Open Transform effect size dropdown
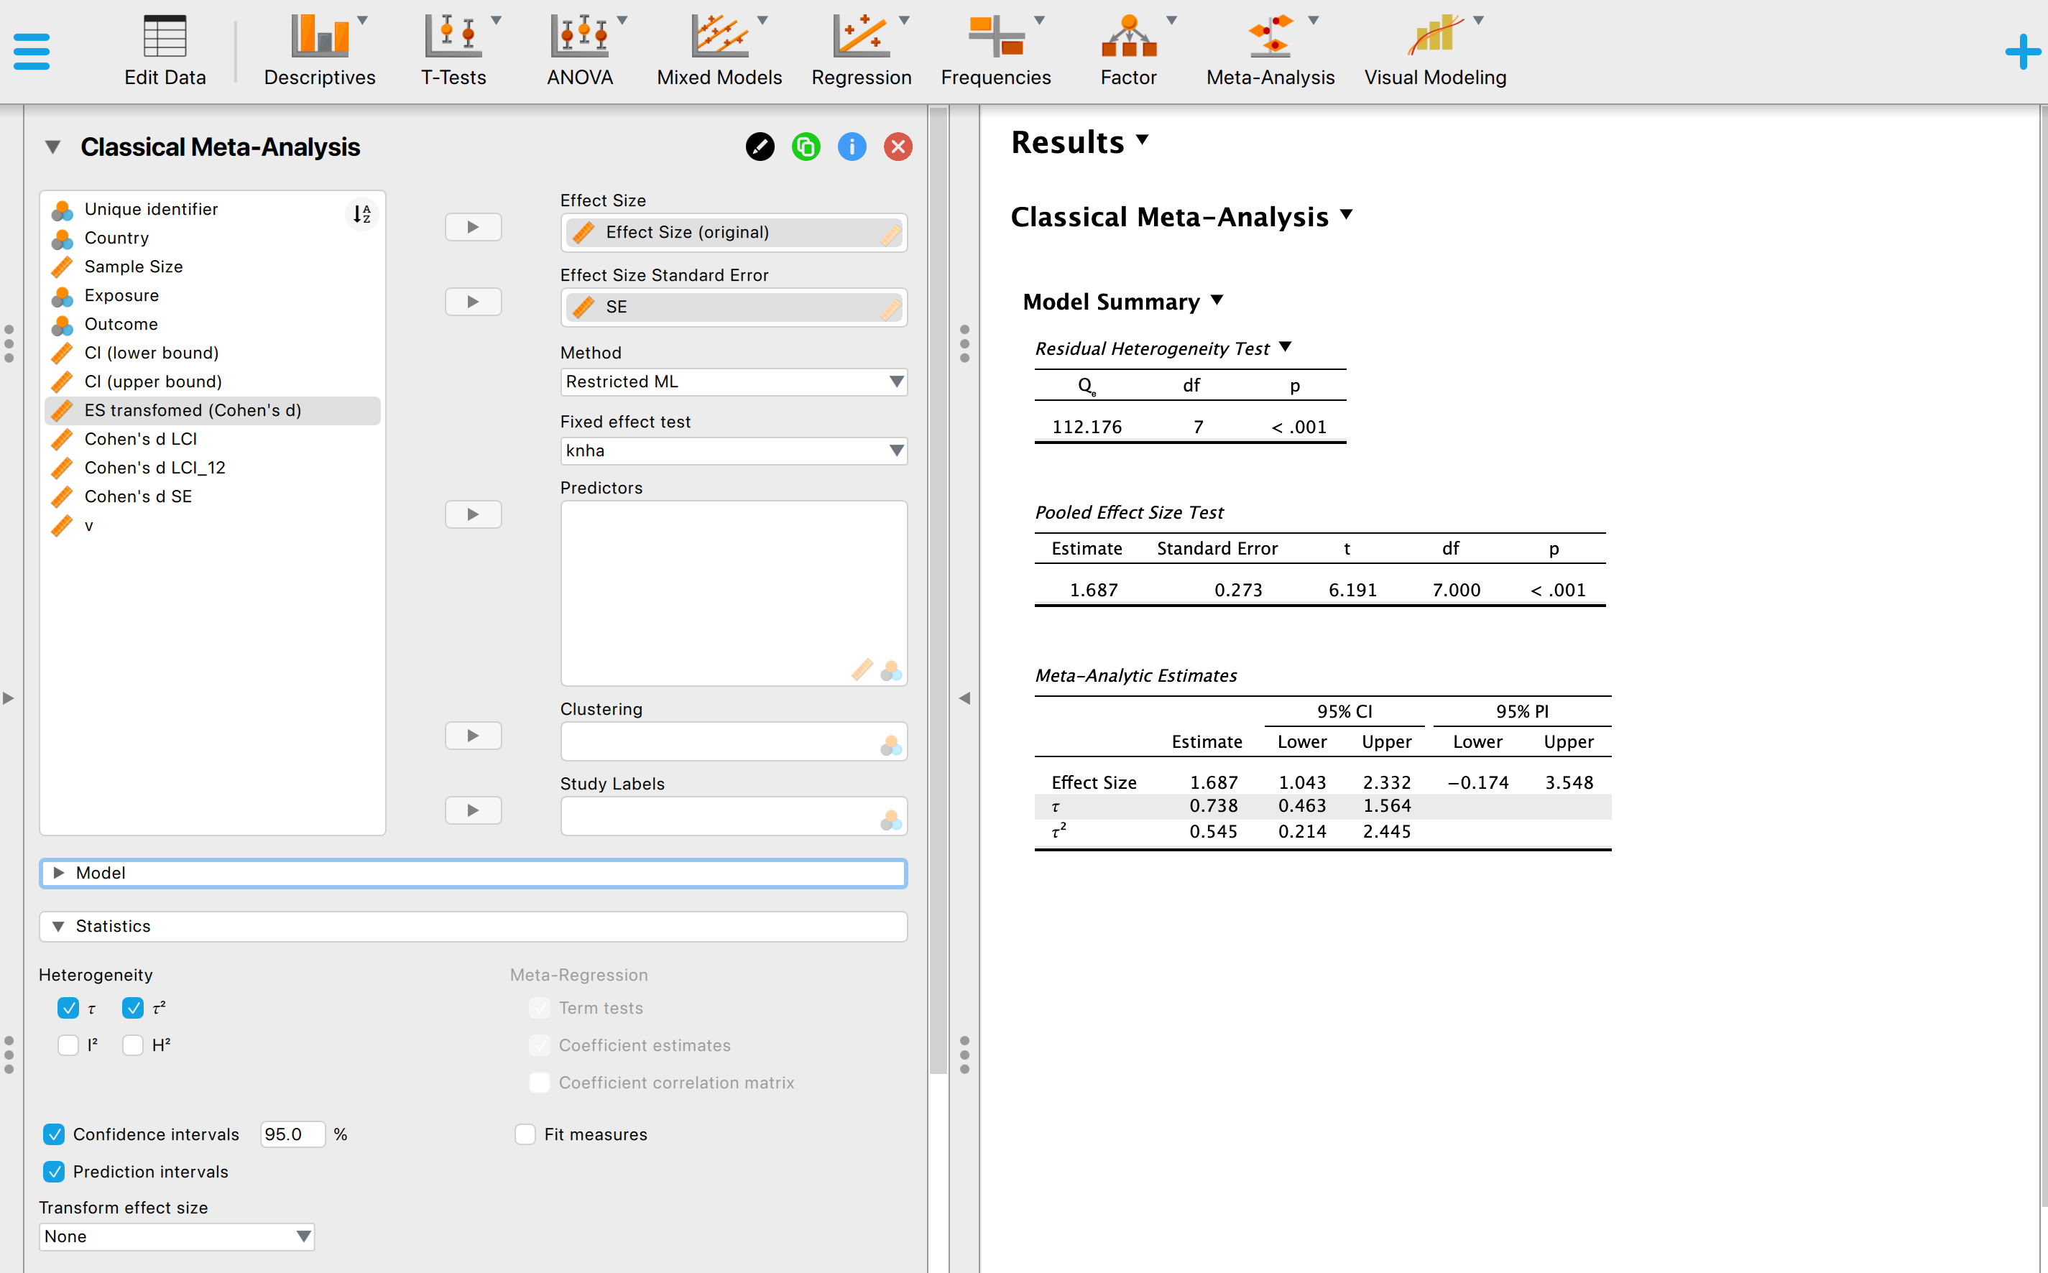Screen dimensions: 2048x1273 (177, 1237)
